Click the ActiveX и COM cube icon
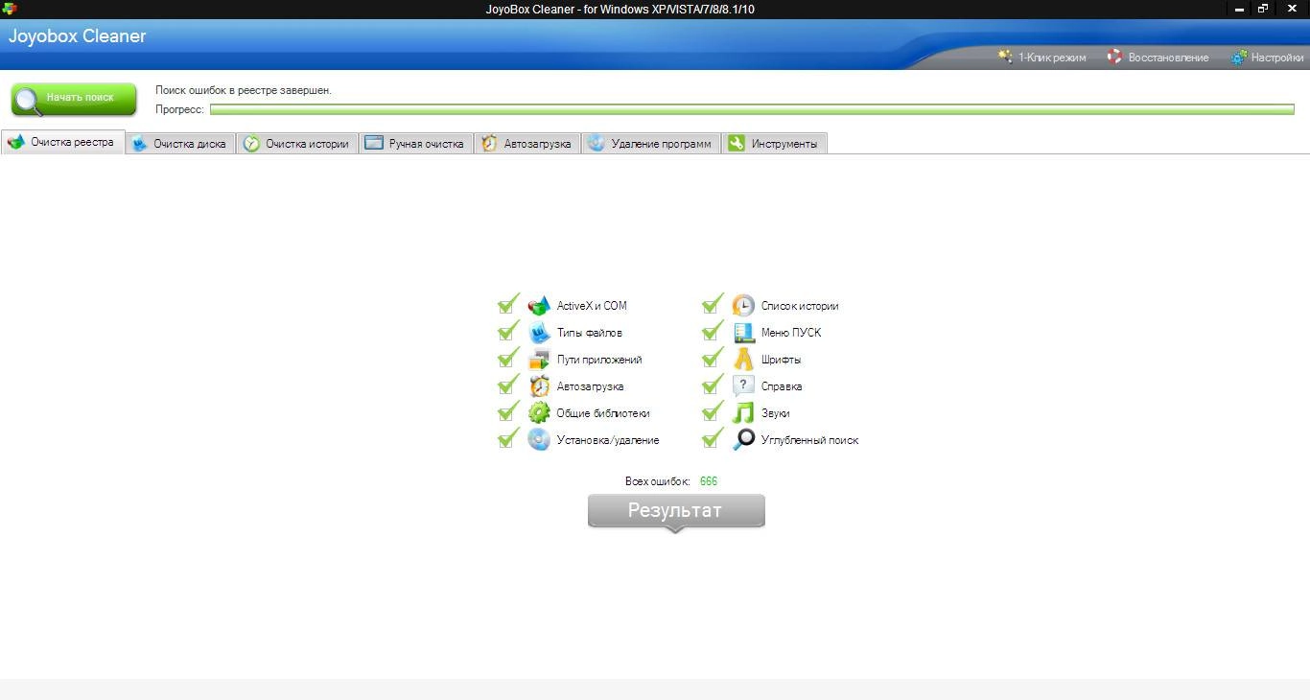 pyautogui.click(x=539, y=306)
